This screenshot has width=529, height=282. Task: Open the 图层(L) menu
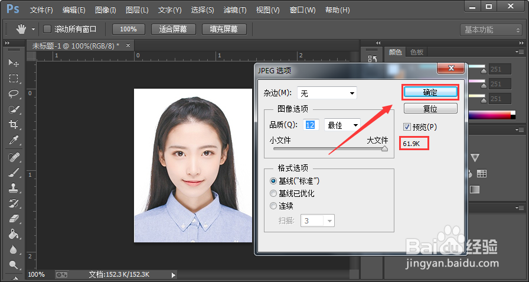click(x=137, y=10)
